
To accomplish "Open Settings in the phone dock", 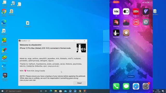I will pos(146,86).
